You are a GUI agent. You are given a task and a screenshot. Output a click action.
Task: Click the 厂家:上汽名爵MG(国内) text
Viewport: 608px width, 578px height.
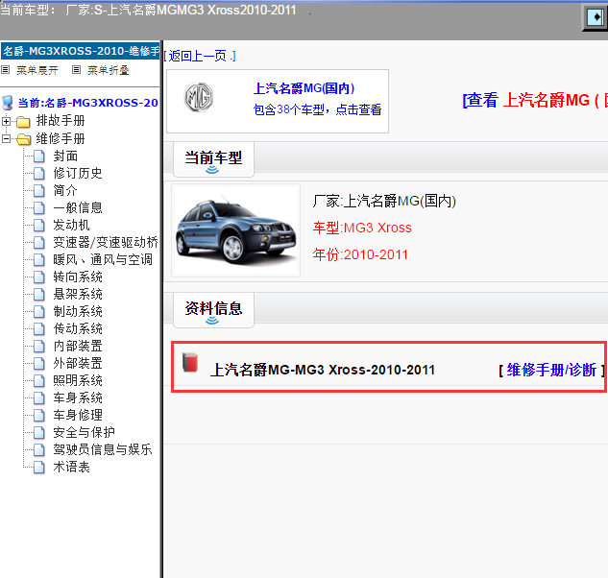[x=384, y=202]
